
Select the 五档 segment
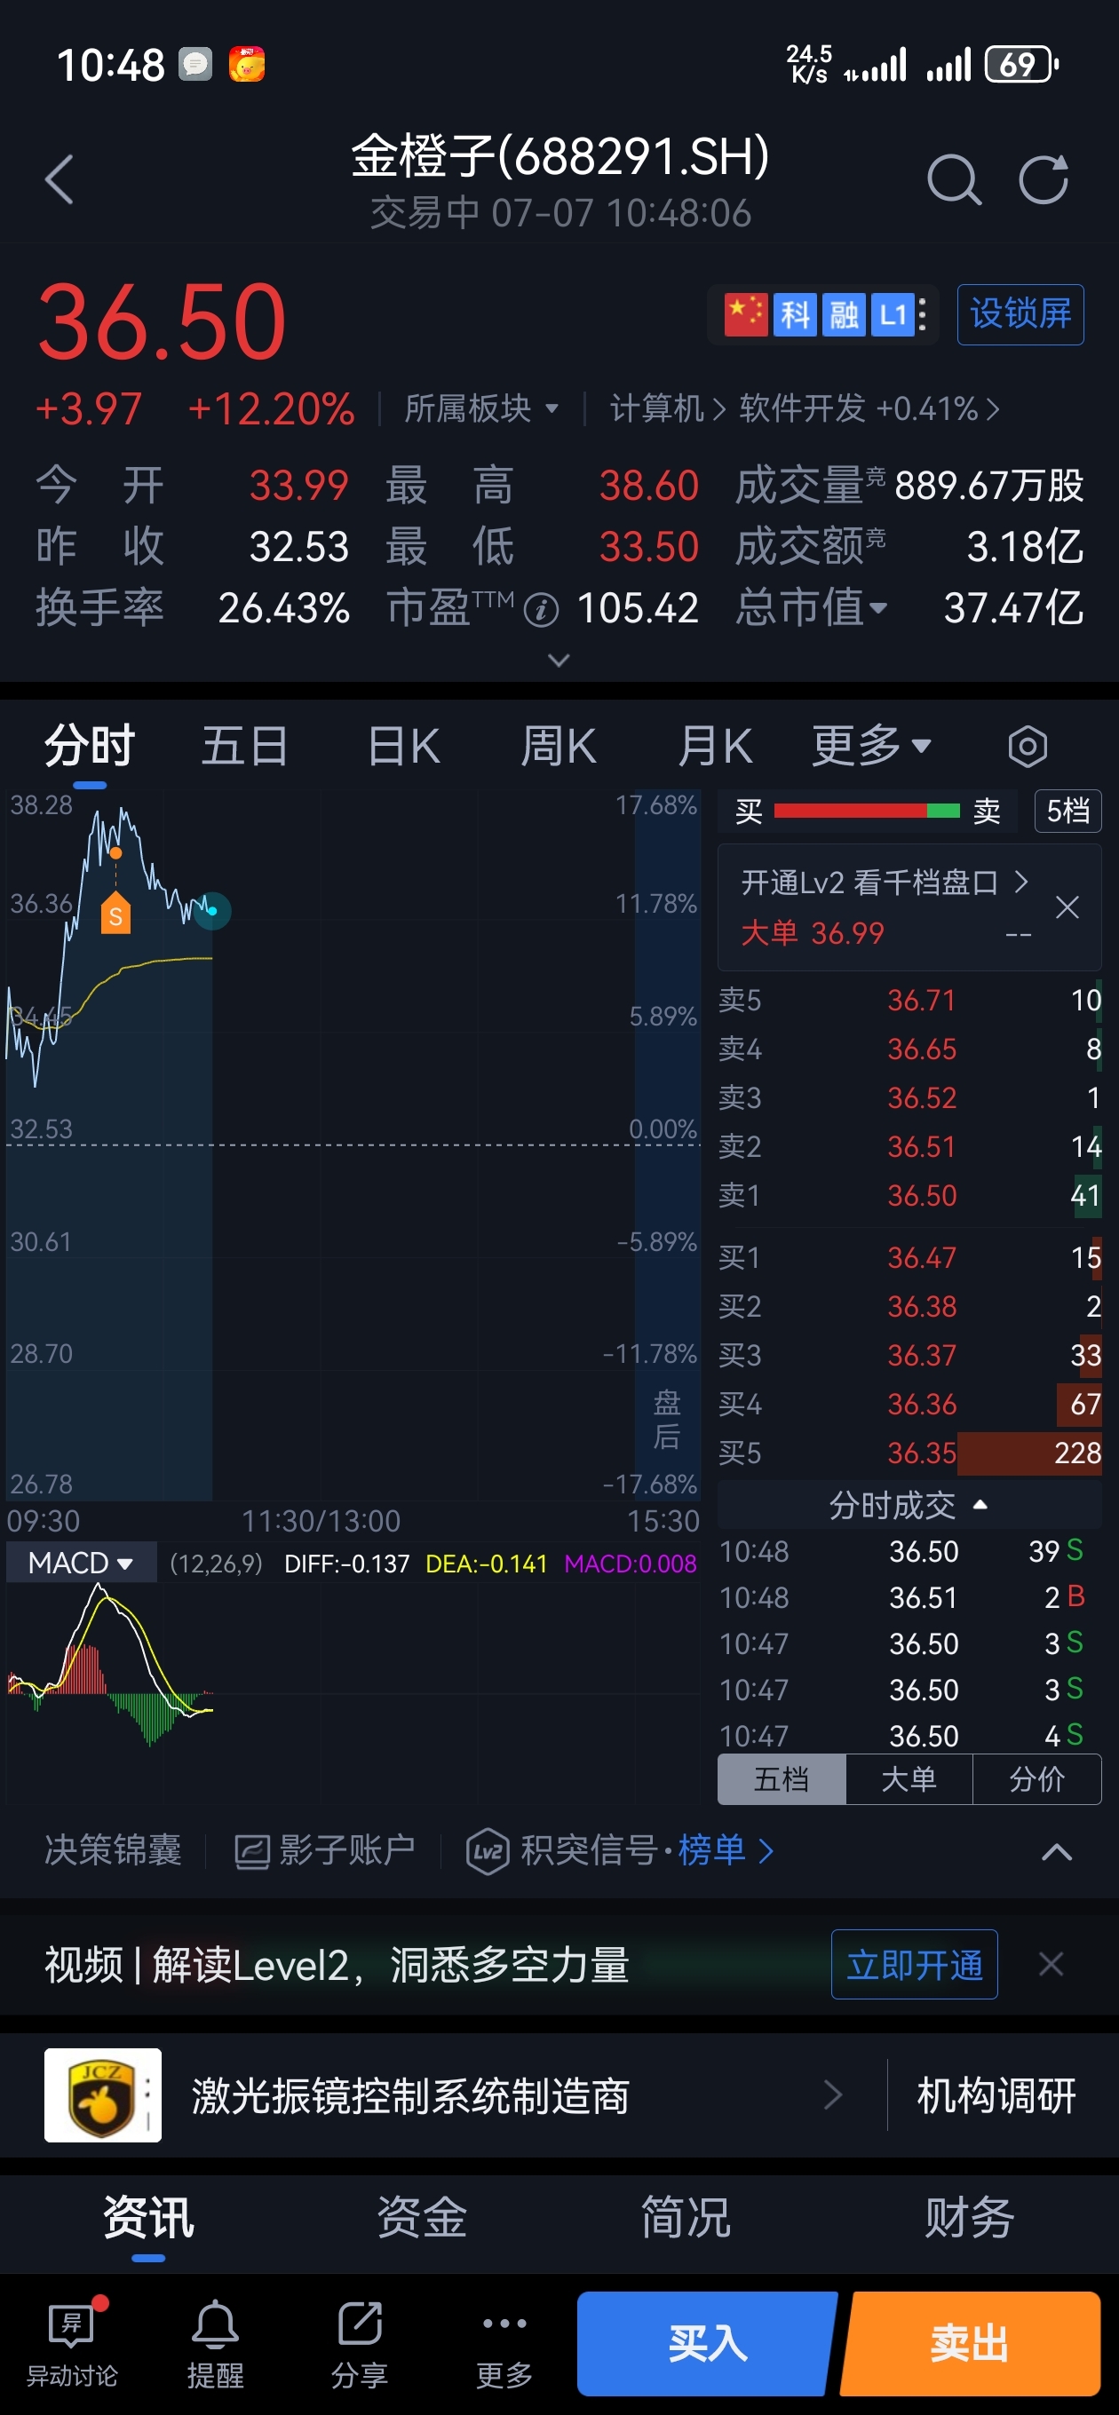click(782, 1778)
